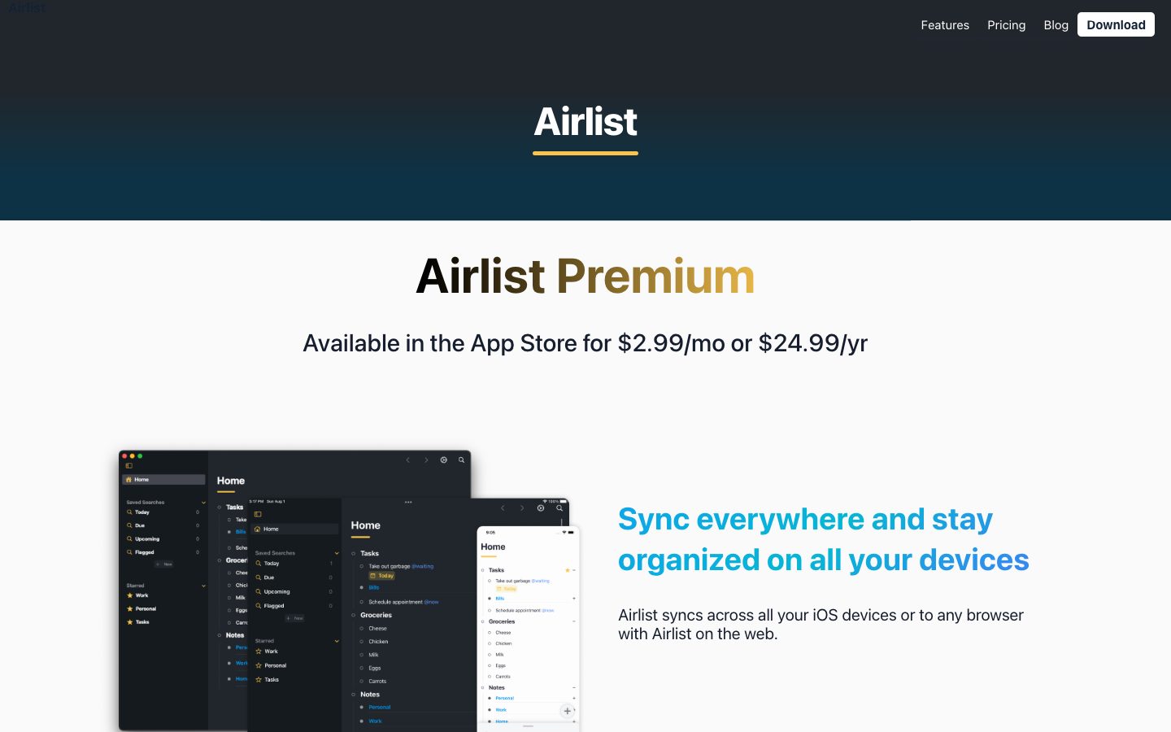Click the yellow Today badge on iPad task
Screen dimensions: 1171x732
click(382, 576)
